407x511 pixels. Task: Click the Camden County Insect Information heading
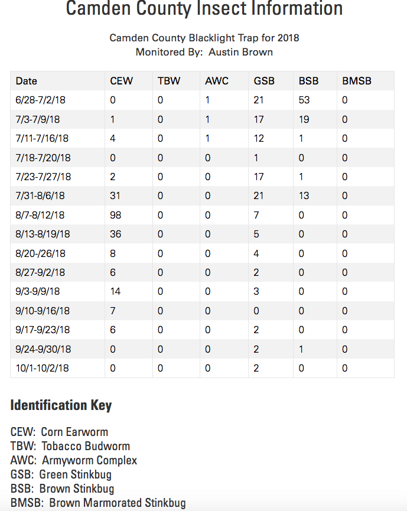pos(204,9)
